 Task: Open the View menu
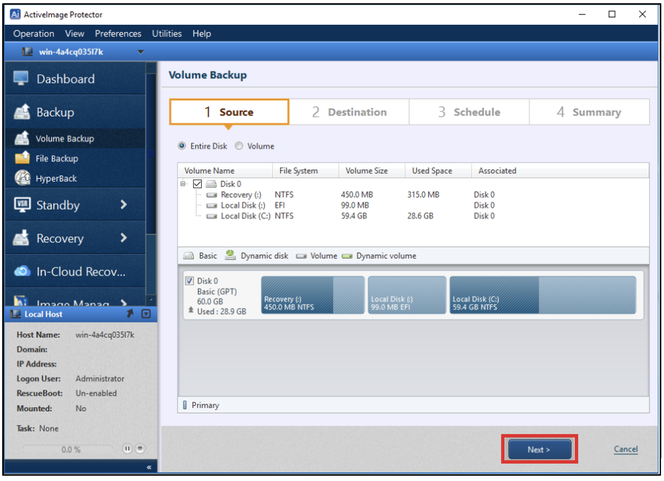coord(74,34)
